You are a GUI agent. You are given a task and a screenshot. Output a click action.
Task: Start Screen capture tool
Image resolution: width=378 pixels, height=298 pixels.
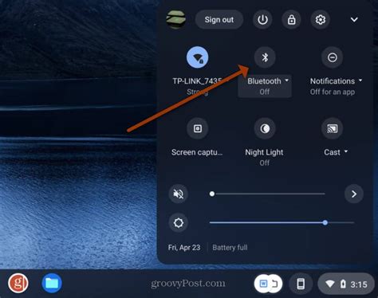pos(198,128)
